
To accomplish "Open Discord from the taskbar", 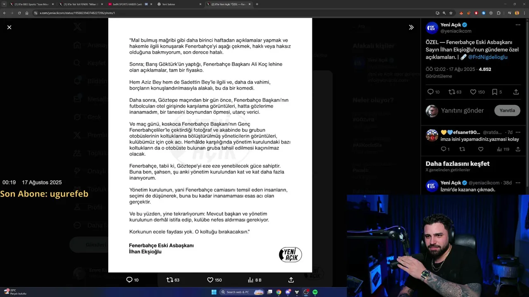I will tap(288, 292).
